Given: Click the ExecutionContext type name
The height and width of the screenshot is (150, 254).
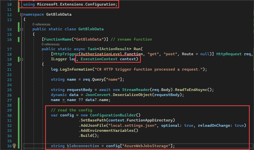Looking at the screenshot, I should click(99, 59).
